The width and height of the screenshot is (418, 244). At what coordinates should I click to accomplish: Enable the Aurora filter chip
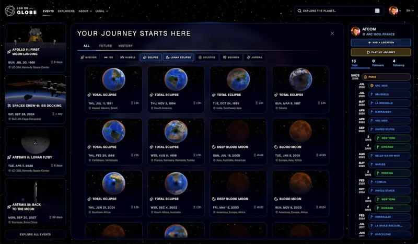click(x=254, y=57)
